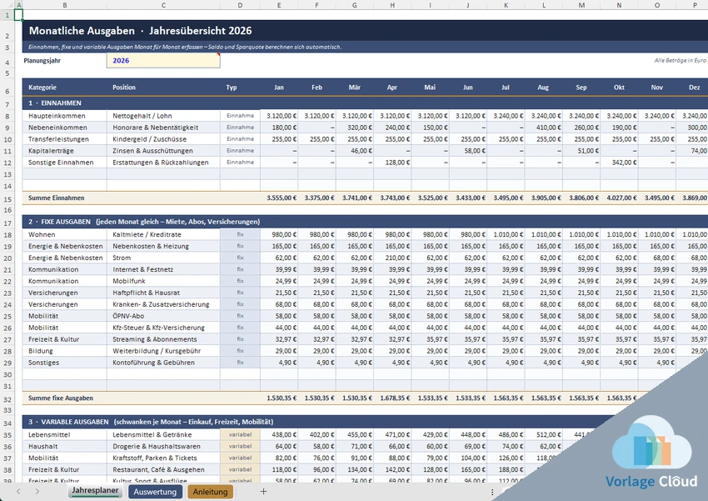Select January total income 3.555,00 €
This screenshot has width=708, height=501.
tap(279, 198)
